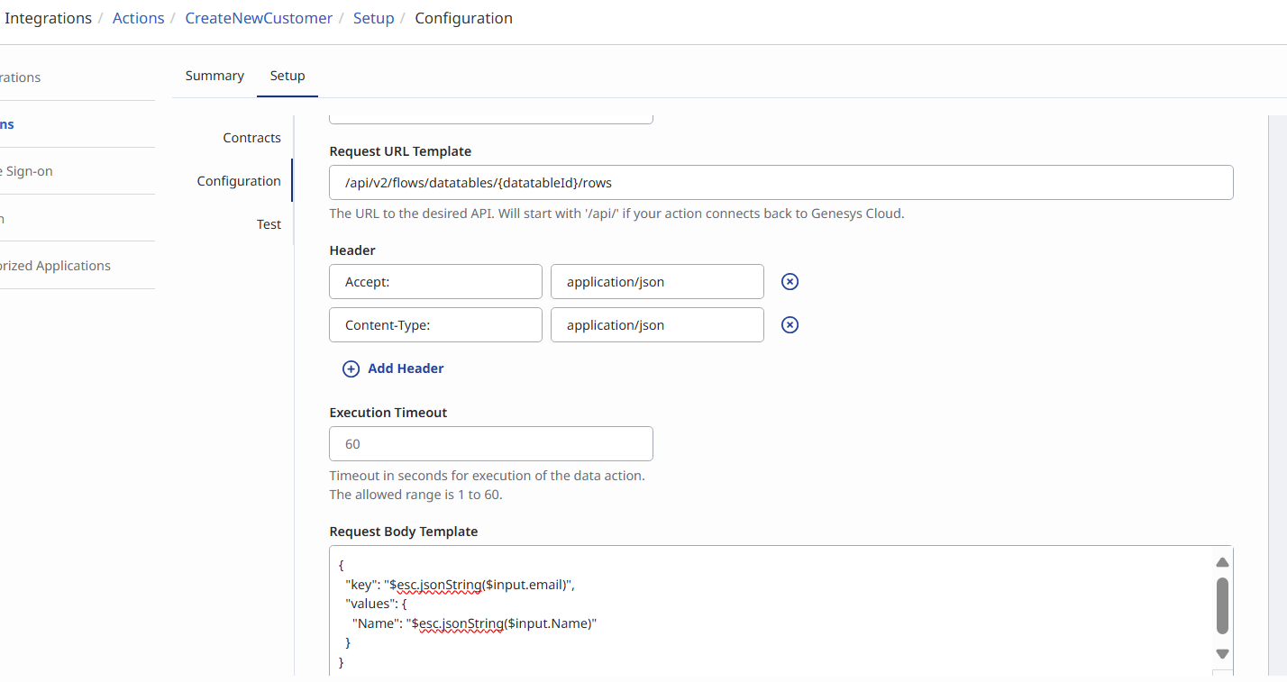This screenshot has height=682, width=1287.
Task: Edit the Content-Type header value field
Action: [657, 325]
